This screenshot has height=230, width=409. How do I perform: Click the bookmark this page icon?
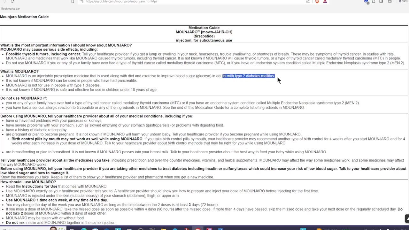(73, 1)
